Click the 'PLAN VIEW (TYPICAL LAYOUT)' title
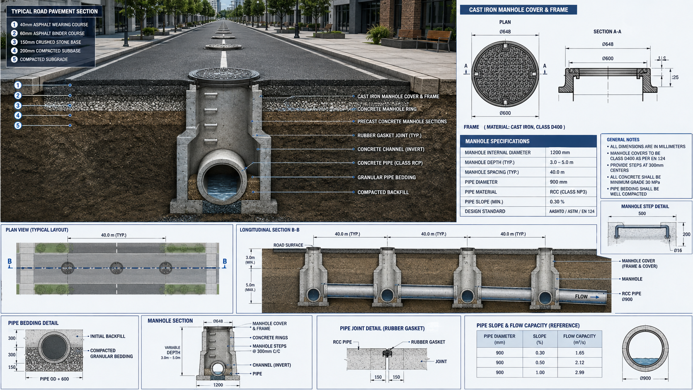Image resolution: width=693 pixels, height=390 pixels. tap(37, 230)
